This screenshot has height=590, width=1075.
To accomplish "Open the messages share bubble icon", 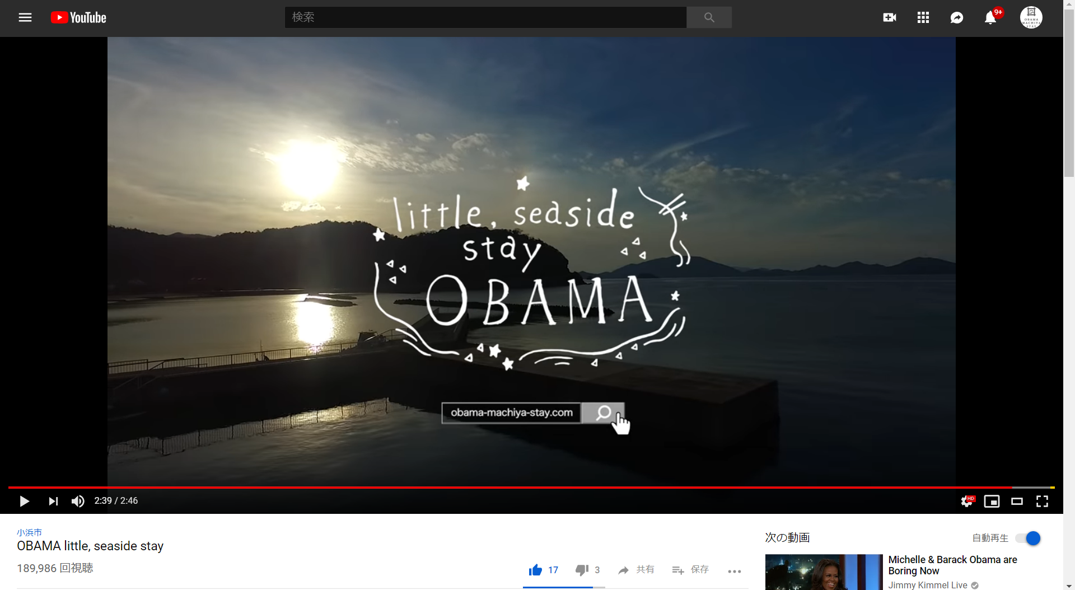I will [956, 18].
